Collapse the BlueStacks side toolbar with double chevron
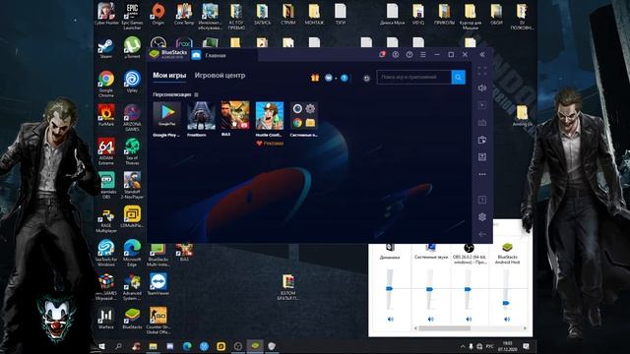The image size is (630, 354). (x=482, y=55)
